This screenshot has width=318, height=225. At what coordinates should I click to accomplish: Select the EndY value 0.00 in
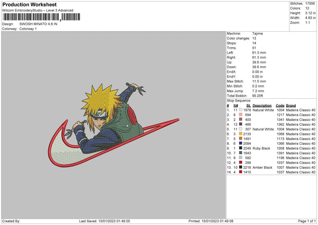point(258,76)
